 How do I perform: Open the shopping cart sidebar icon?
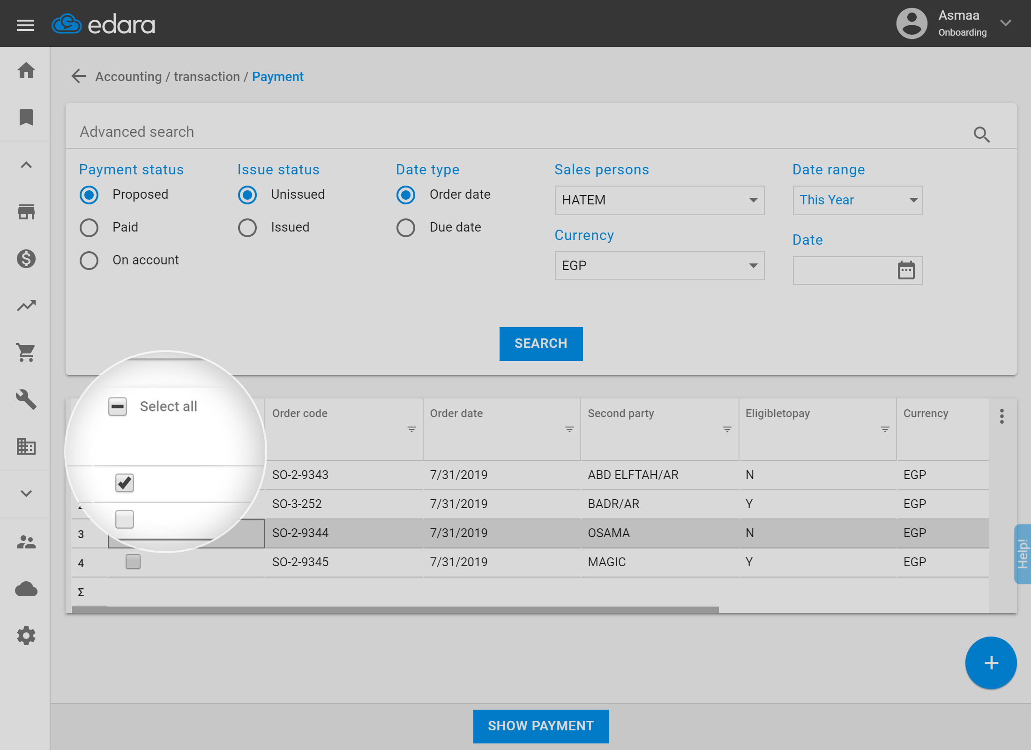tap(26, 352)
